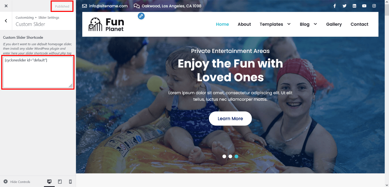389x187 pixels.
Task: Collapse the sidebar with Hide Controls
Action: click(17, 182)
